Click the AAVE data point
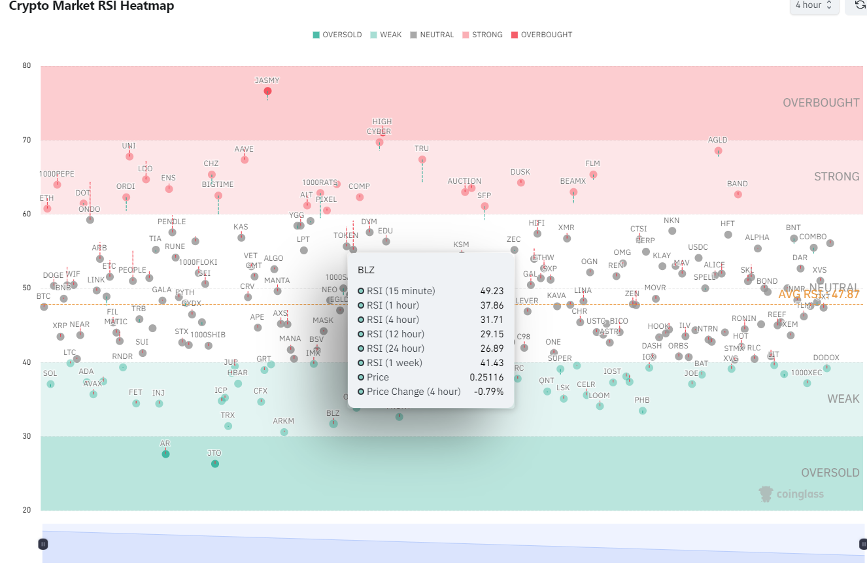 [245, 160]
